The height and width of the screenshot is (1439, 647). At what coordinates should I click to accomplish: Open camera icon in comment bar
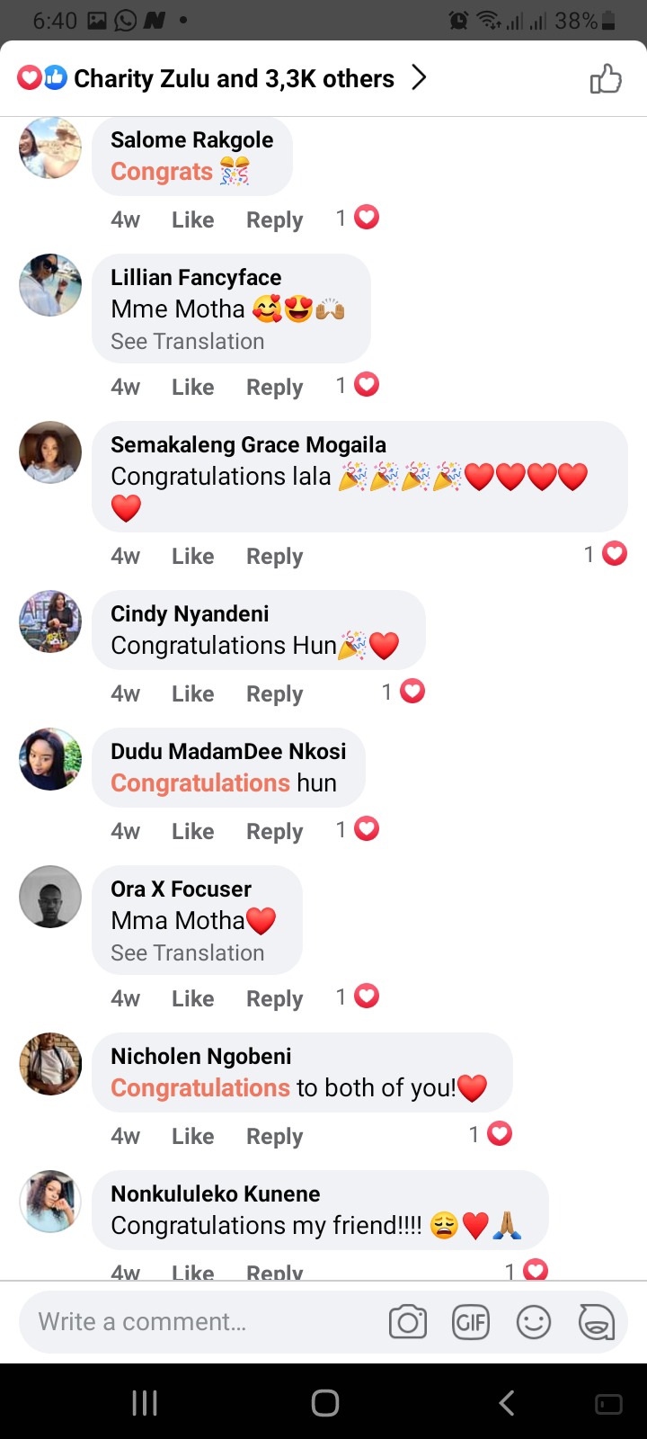tap(408, 1322)
